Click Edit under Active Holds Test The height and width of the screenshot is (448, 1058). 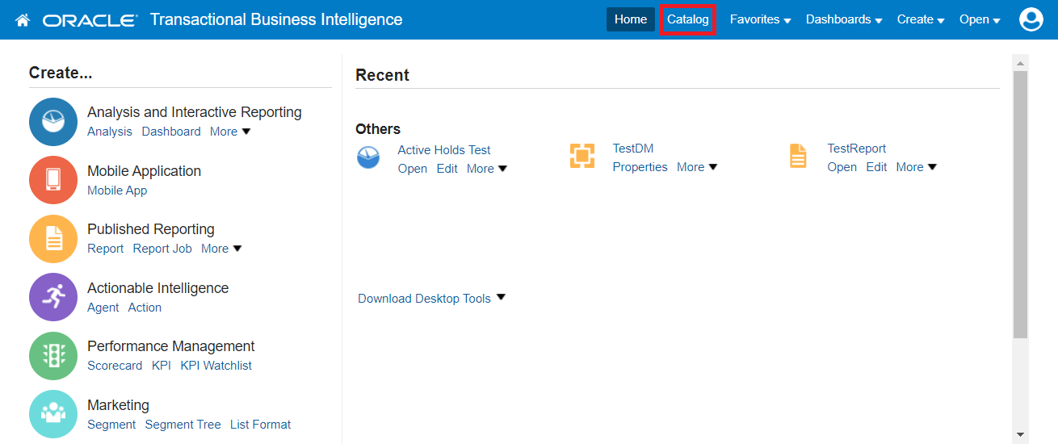[x=447, y=169]
